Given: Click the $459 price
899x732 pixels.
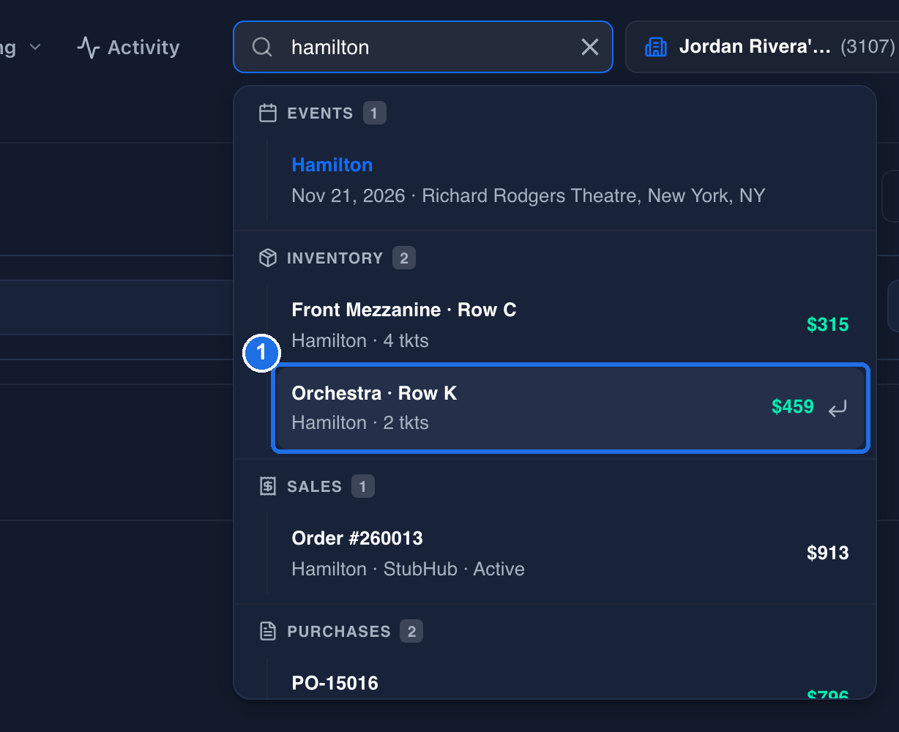Looking at the screenshot, I should 793,407.
